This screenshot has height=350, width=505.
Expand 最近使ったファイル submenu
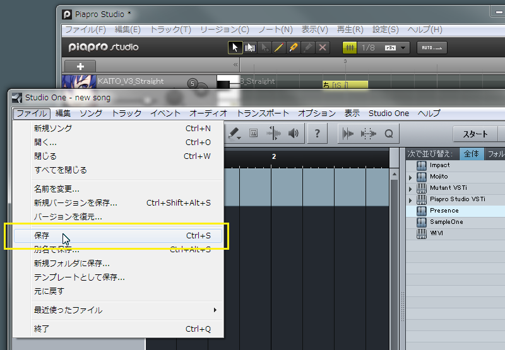(x=119, y=310)
